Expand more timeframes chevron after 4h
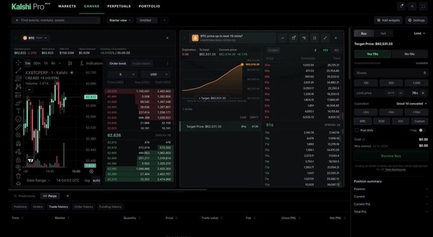 tap(60, 64)
